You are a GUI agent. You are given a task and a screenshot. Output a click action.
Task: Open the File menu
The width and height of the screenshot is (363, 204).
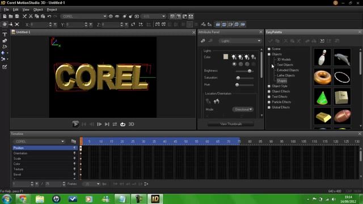6,10
